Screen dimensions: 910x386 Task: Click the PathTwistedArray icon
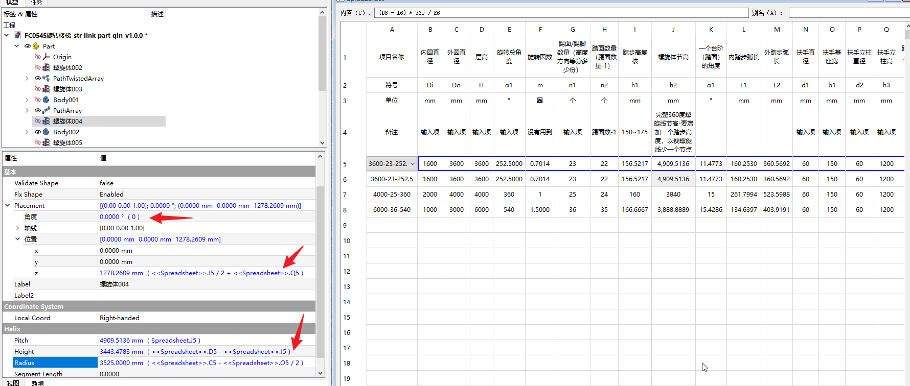(47, 78)
